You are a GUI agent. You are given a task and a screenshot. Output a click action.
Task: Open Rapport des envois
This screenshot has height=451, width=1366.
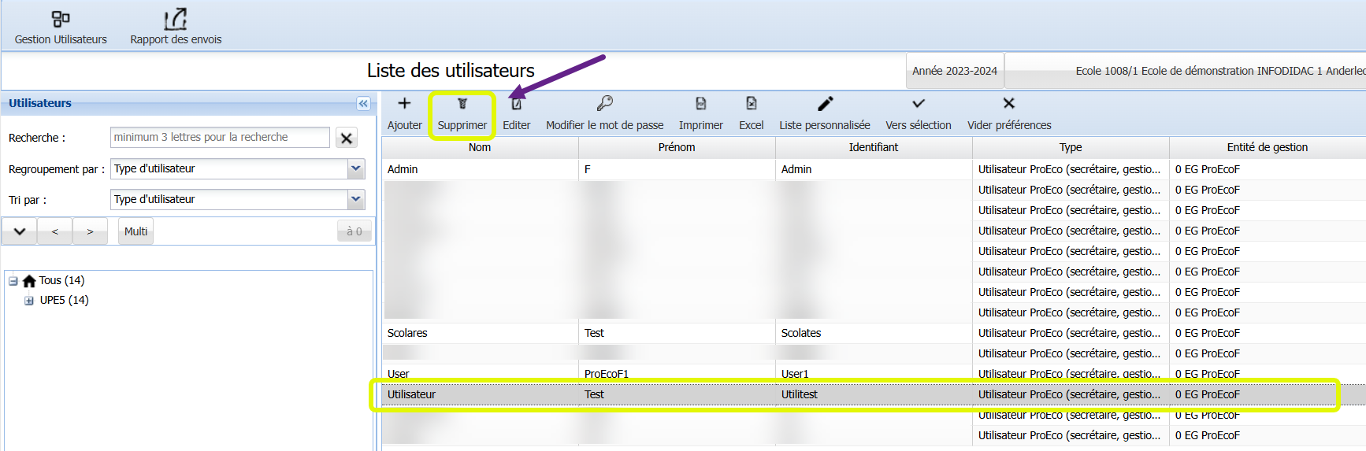click(176, 28)
